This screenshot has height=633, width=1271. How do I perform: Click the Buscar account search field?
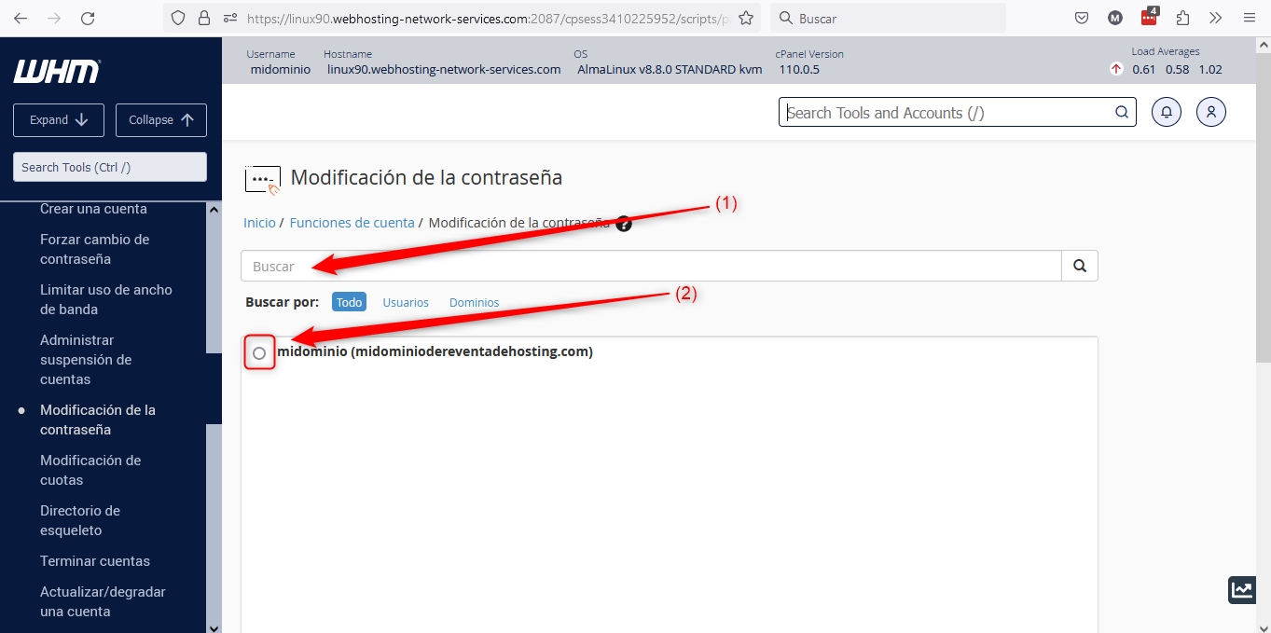(x=651, y=266)
